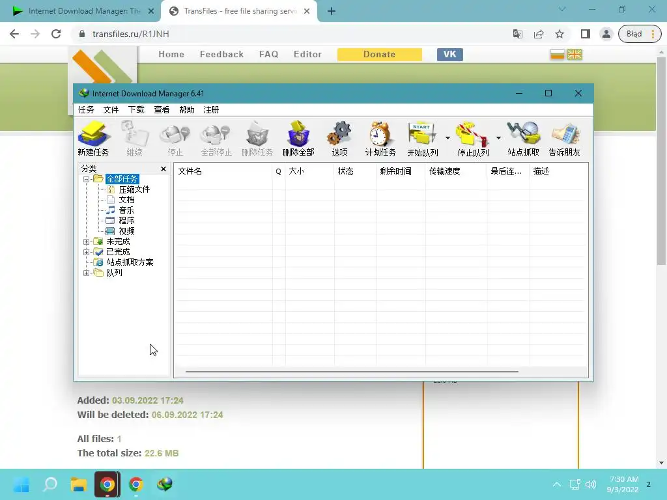Collapse the 全部任务 tree node
The width and height of the screenshot is (667, 500).
87,179
